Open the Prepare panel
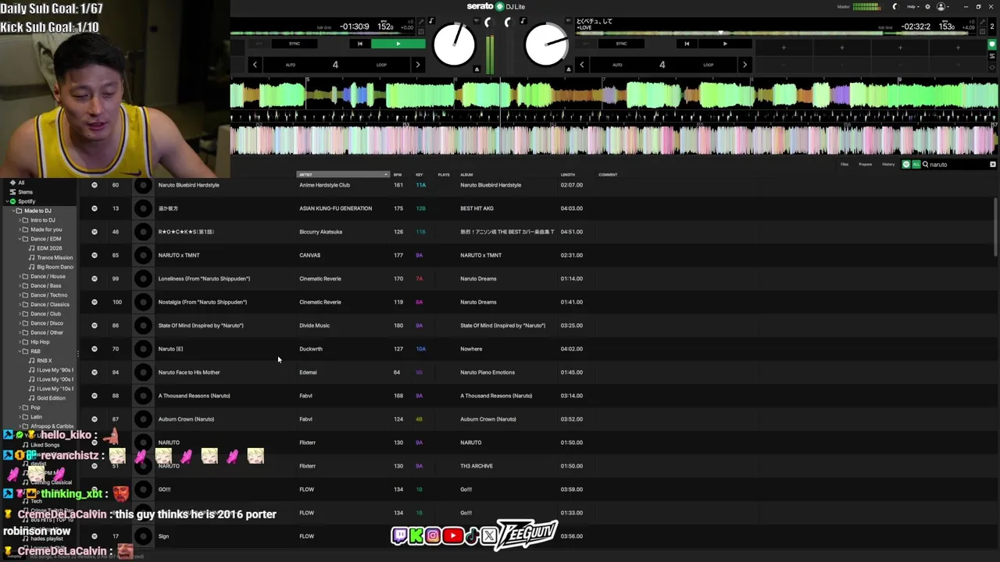 866,165
